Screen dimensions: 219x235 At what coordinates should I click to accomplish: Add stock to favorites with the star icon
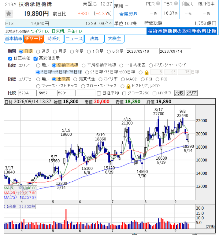click(9, 14)
